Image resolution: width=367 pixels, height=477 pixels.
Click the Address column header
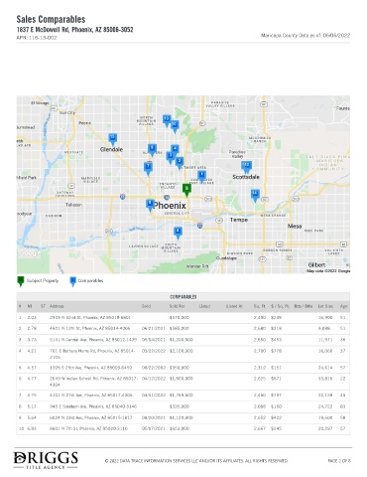pyautogui.click(x=57, y=306)
